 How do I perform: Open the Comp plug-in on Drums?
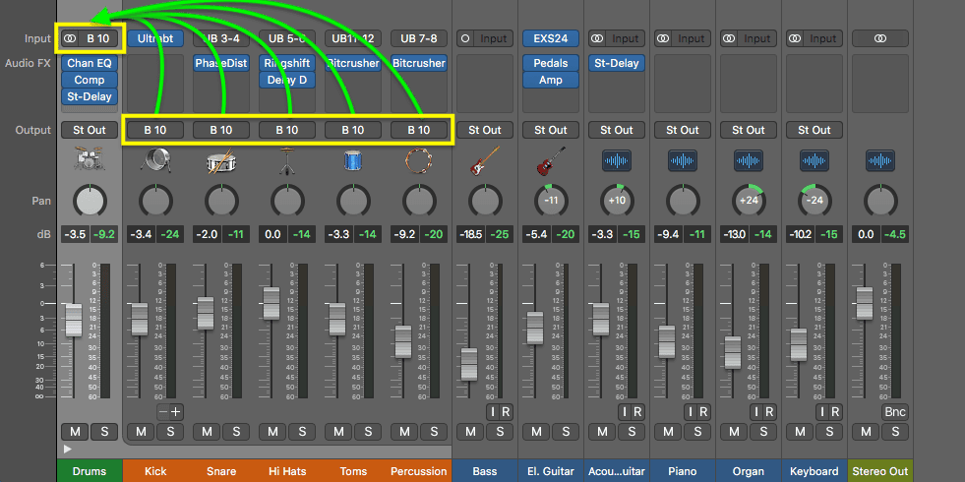(90, 80)
